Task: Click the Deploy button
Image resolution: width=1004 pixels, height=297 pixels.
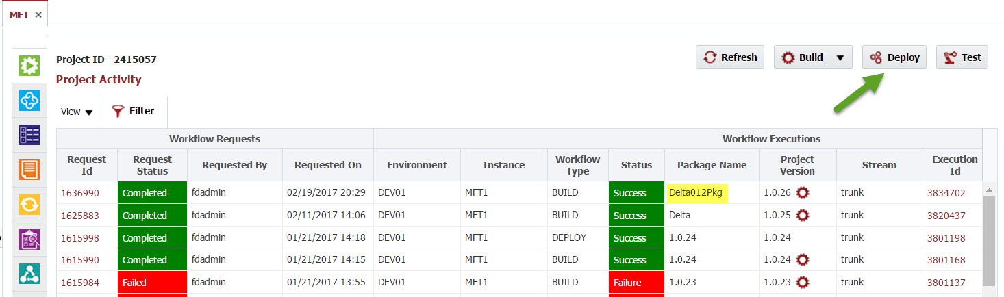Action: tap(894, 57)
